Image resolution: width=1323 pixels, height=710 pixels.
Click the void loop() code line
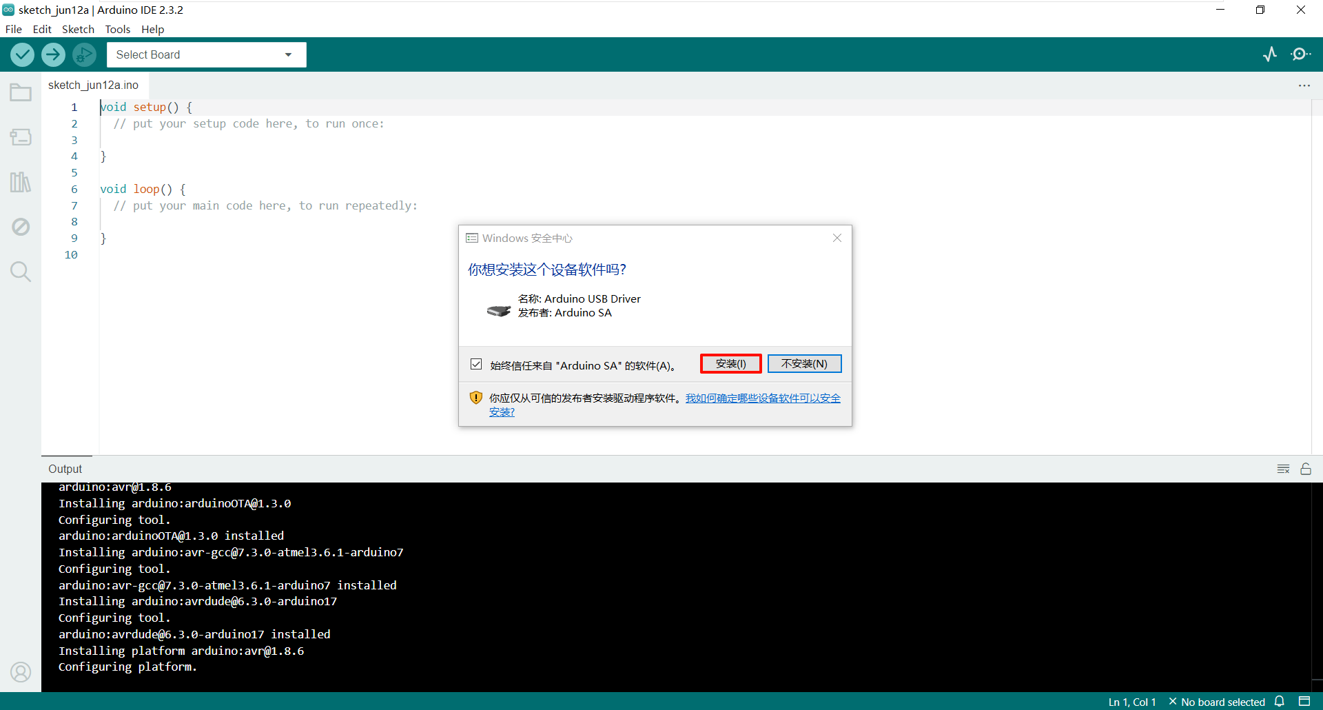click(143, 189)
